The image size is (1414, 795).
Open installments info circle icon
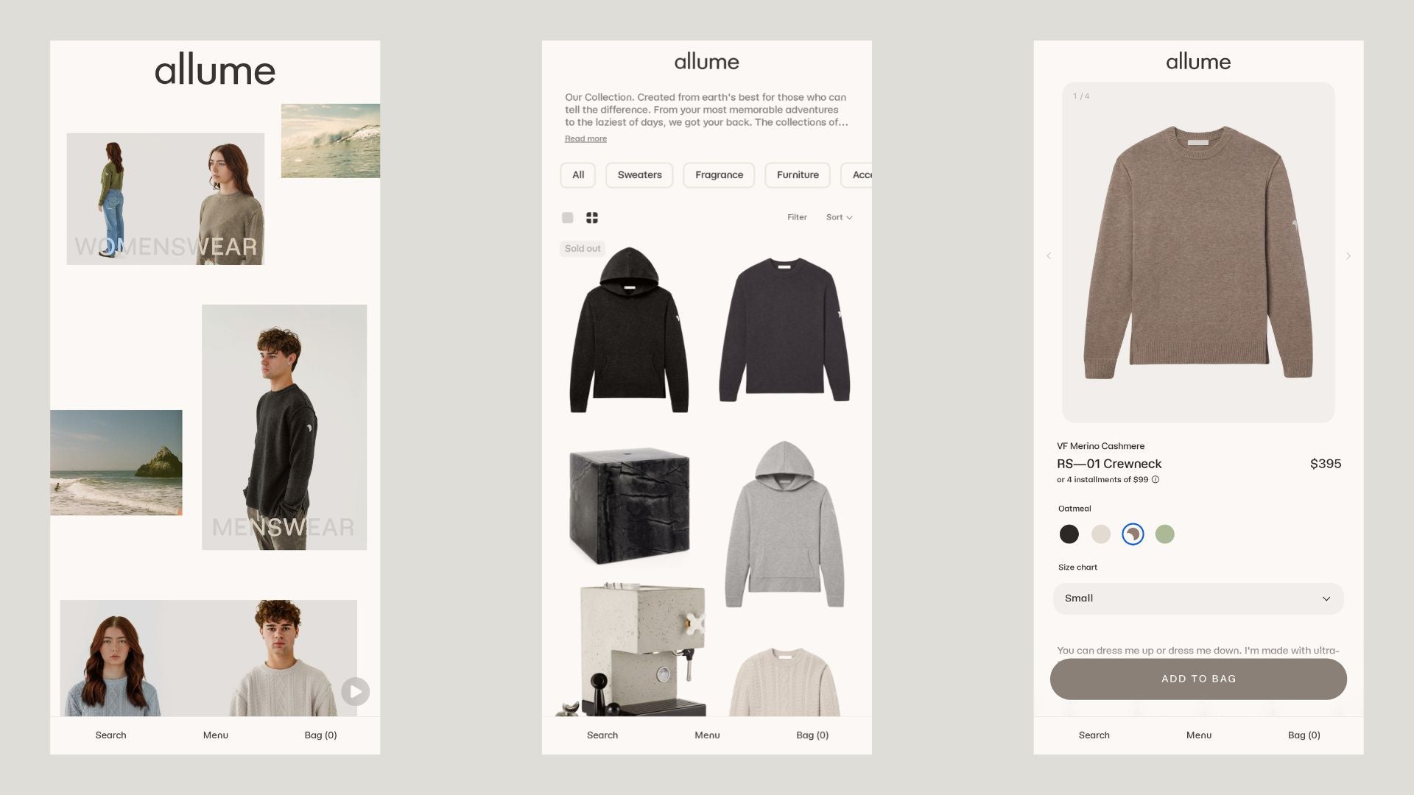click(x=1156, y=480)
